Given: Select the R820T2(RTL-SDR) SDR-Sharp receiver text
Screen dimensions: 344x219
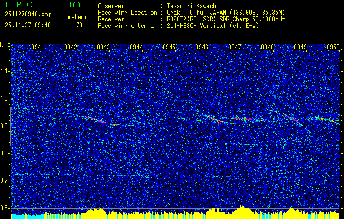Looking at the screenshot, I should 226,19.
